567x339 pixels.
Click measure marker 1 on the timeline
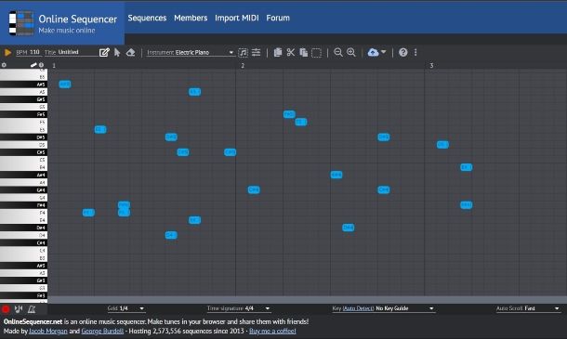(x=54, y=65)
